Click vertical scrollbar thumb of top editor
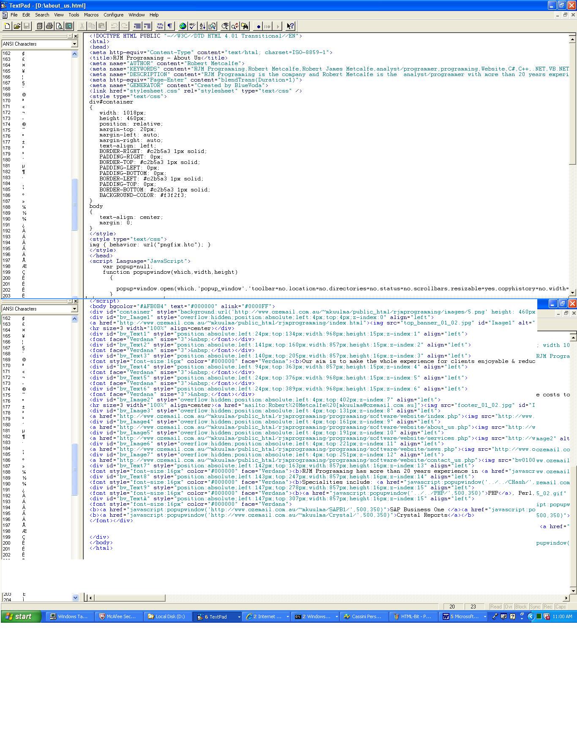 coord(572,104)
